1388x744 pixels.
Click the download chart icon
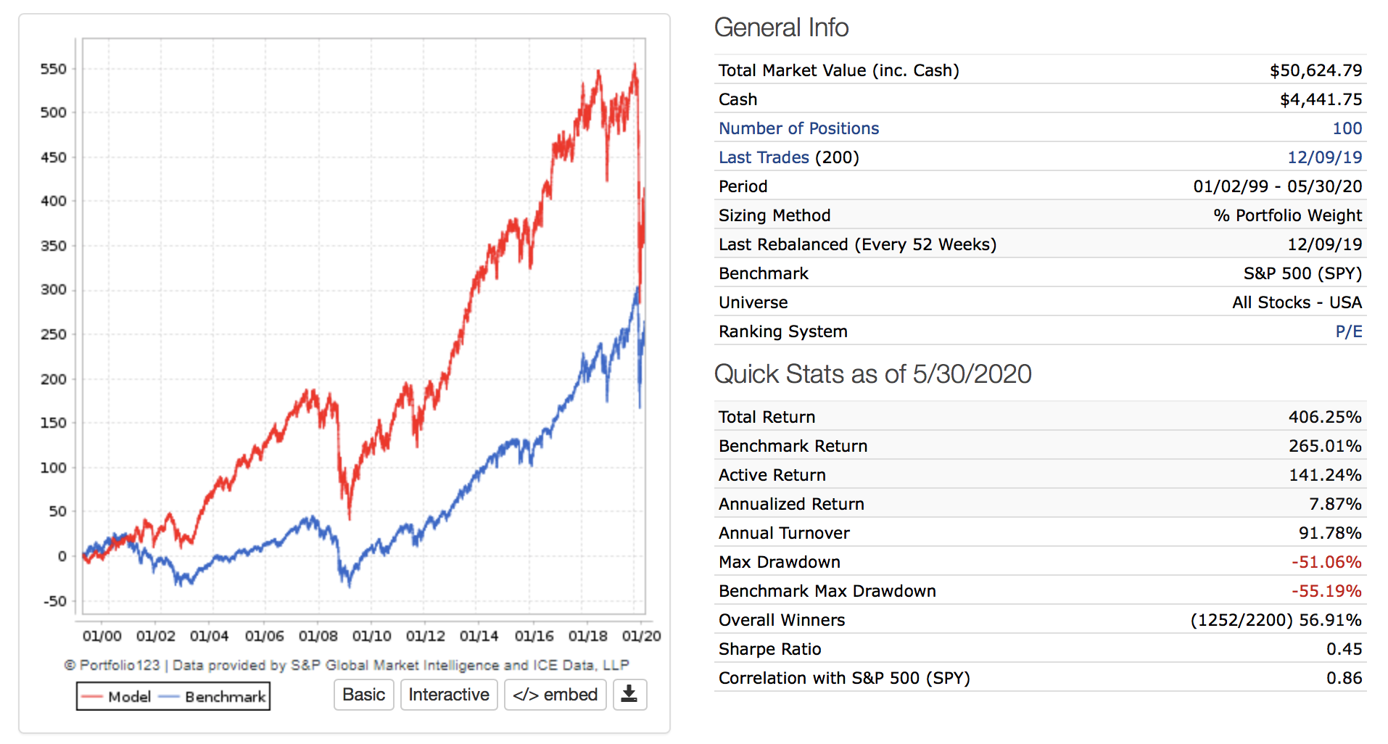[629, 695]
